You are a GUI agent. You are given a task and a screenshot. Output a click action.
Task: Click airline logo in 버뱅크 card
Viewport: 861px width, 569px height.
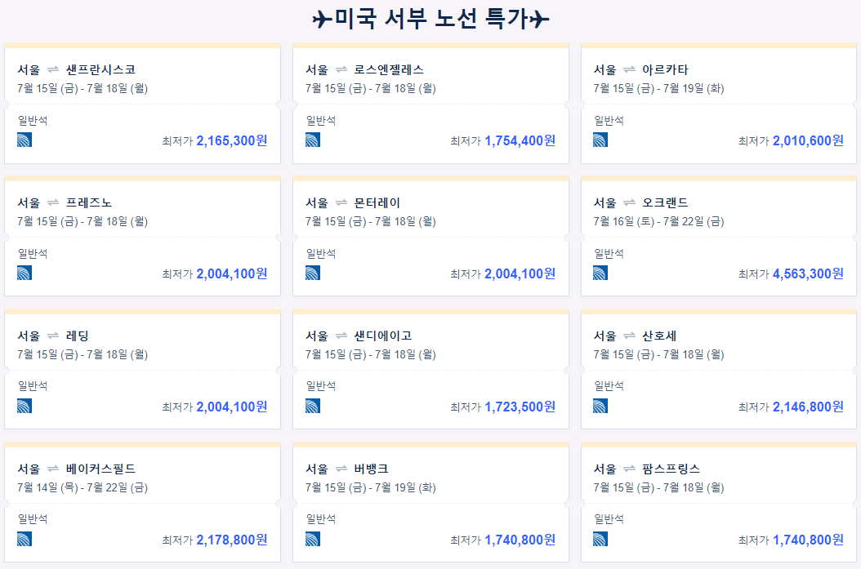tap(312, 539)
